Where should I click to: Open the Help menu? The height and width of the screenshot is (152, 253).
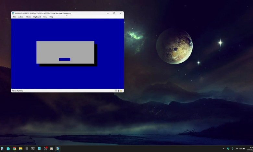point(51,17)
